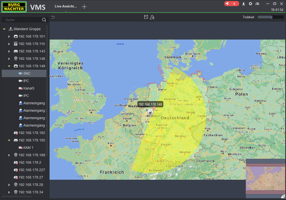Viewport: 286px width, 200px height.
Task: Add a new tab with plus button
Action: [x=84, y=7]
